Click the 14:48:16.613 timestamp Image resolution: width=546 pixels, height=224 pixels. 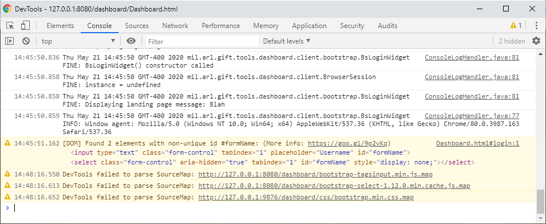[37, 186]
